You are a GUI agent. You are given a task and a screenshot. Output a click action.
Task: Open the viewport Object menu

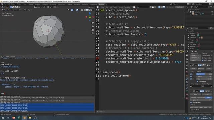click(x=30, y=10)
